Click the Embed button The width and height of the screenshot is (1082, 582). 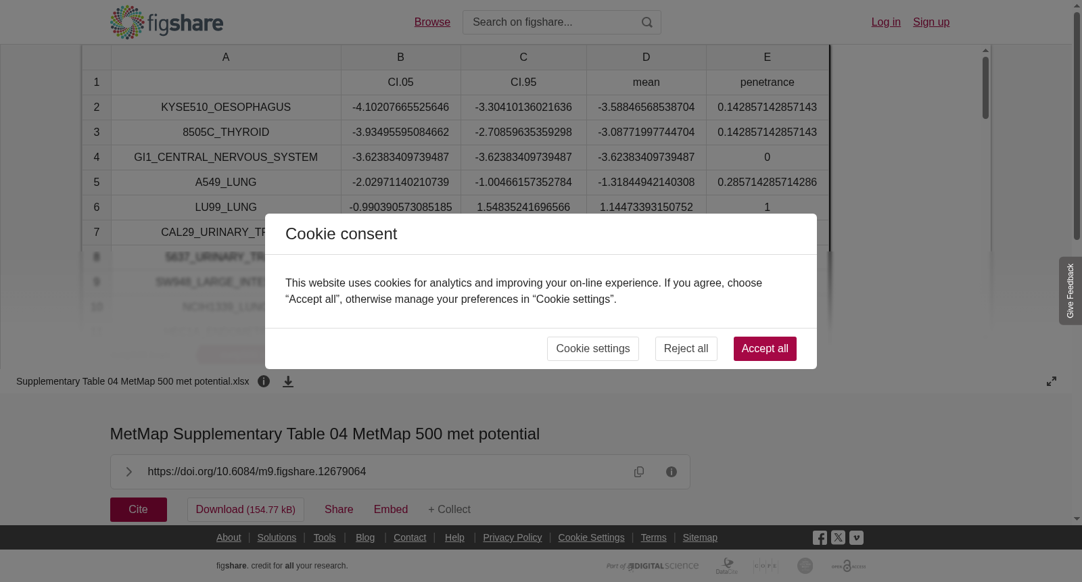point(391,510)
